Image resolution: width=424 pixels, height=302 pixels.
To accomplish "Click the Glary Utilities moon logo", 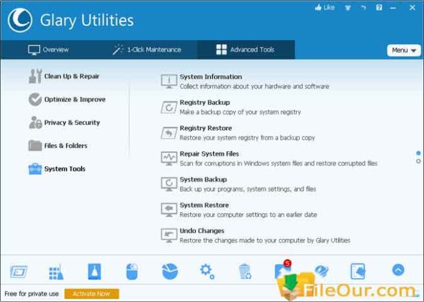I will [20, 20].
